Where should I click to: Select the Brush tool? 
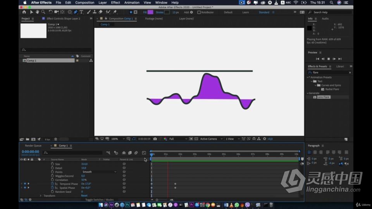(x=89, y=12)
